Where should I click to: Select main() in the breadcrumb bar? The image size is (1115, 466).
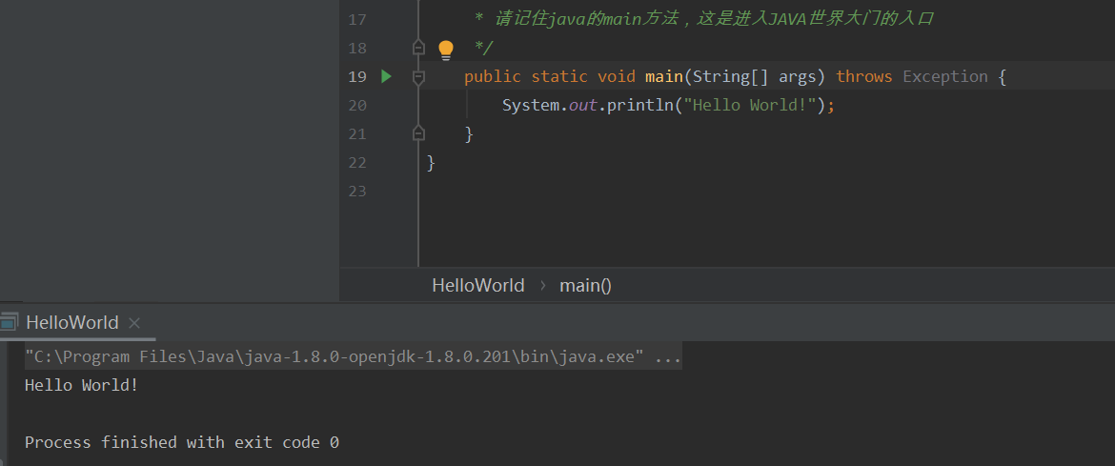(x=585, y=285)
